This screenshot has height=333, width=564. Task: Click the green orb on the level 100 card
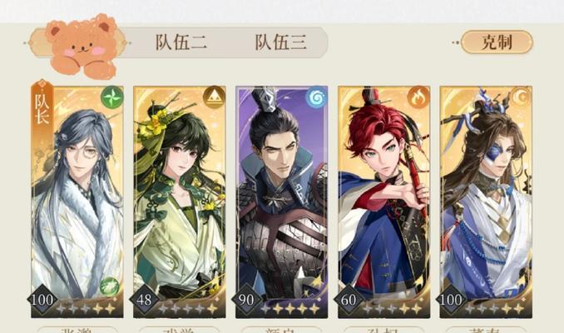tap(109, 287)
